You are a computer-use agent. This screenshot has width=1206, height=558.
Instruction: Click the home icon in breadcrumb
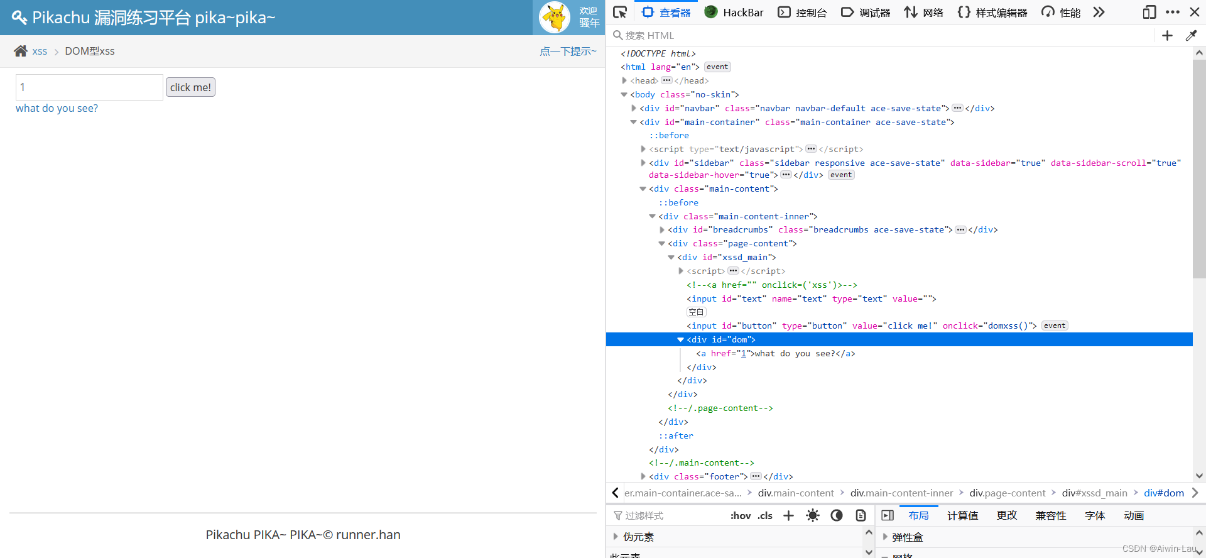pyautogui.click(x=21, y=51)
